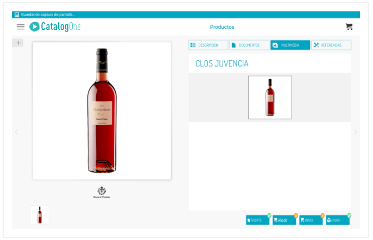Go to previous product with left arrow
This screenshot has height=240, width=373.
[x=16, y=132]
